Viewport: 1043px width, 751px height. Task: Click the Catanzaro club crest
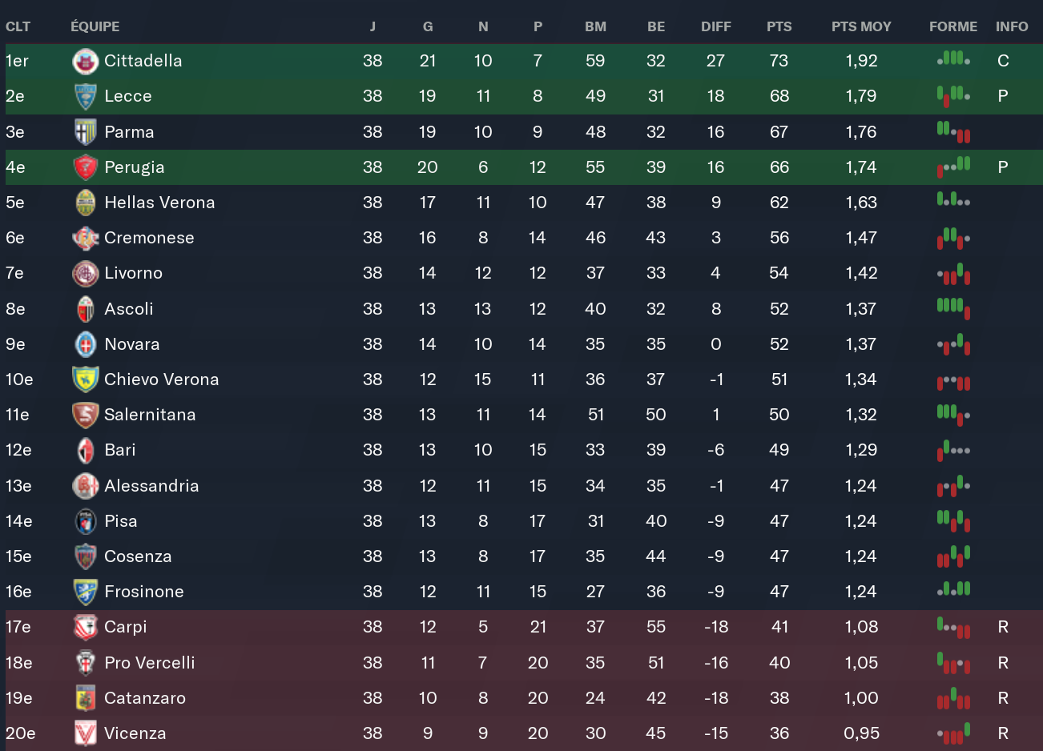tap(85, 698)
